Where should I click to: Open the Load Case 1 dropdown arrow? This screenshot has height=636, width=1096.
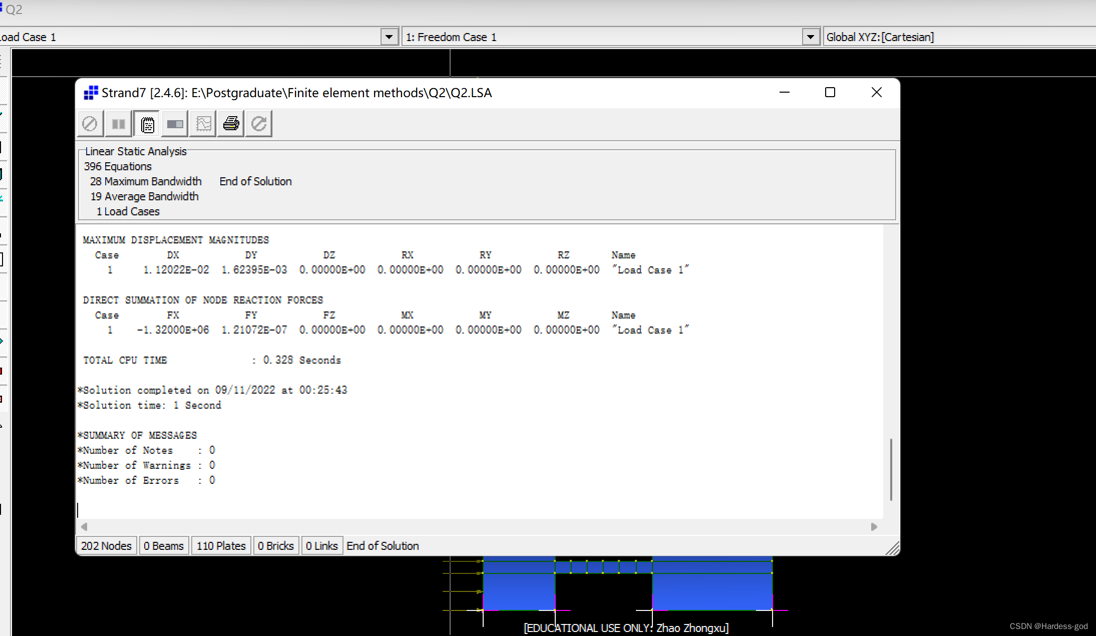[x=389, y=37]
